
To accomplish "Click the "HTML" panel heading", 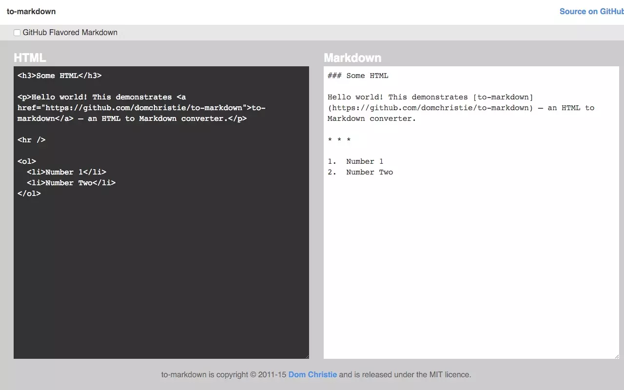I will click(30, 58).
